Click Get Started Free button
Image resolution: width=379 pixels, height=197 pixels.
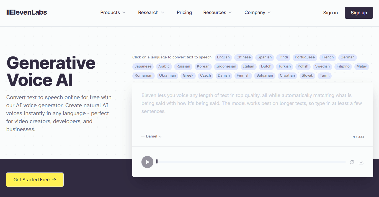tap(35, 180)
